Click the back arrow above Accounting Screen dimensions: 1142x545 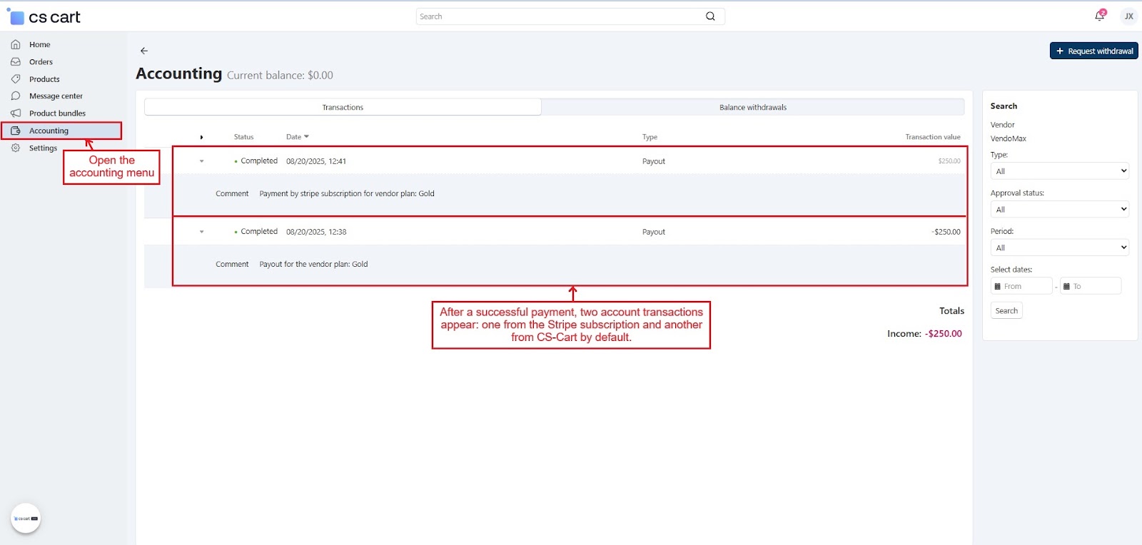pos(144,51)
